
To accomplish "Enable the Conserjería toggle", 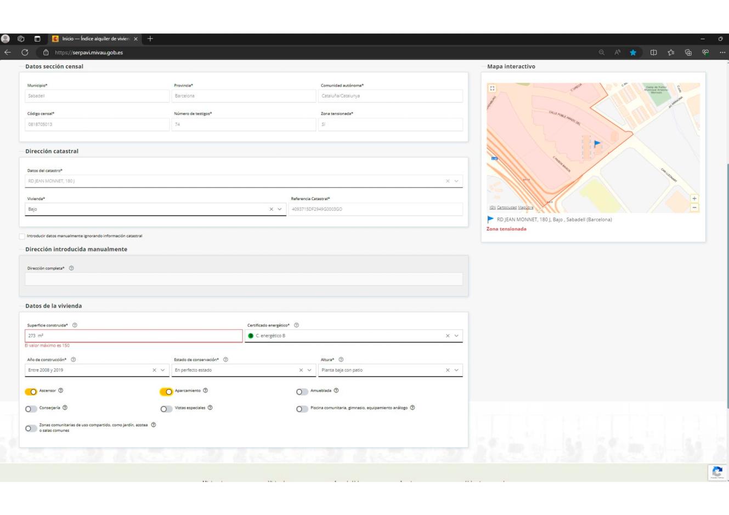I will (x=31, y=409).
